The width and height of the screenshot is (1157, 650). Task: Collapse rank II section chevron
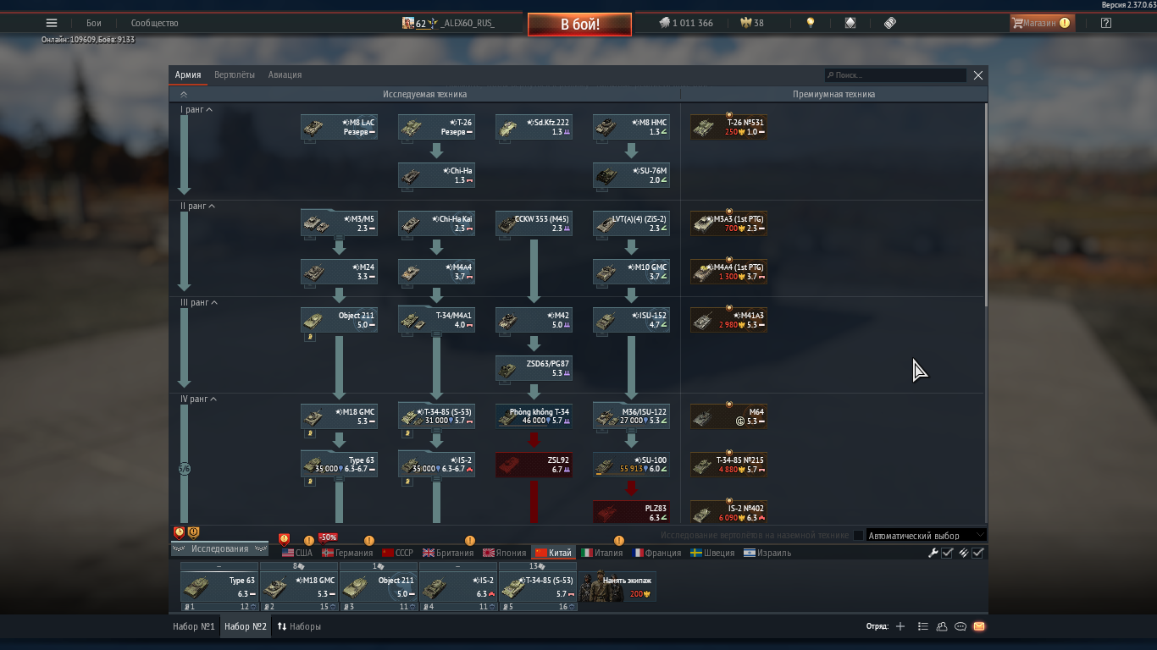pos(212,207)
